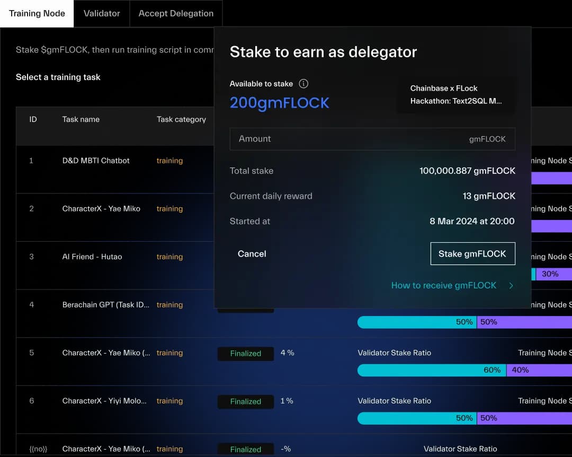Image resolution: width=572 pixels, height=457 pixels.
Task: Select the AI Friend - Hutao task
Action: (x=92, y=257)
